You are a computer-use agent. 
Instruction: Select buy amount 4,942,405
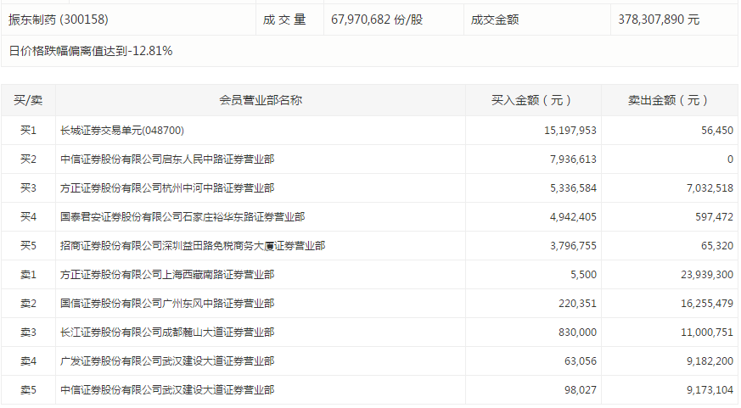[573, 217]
